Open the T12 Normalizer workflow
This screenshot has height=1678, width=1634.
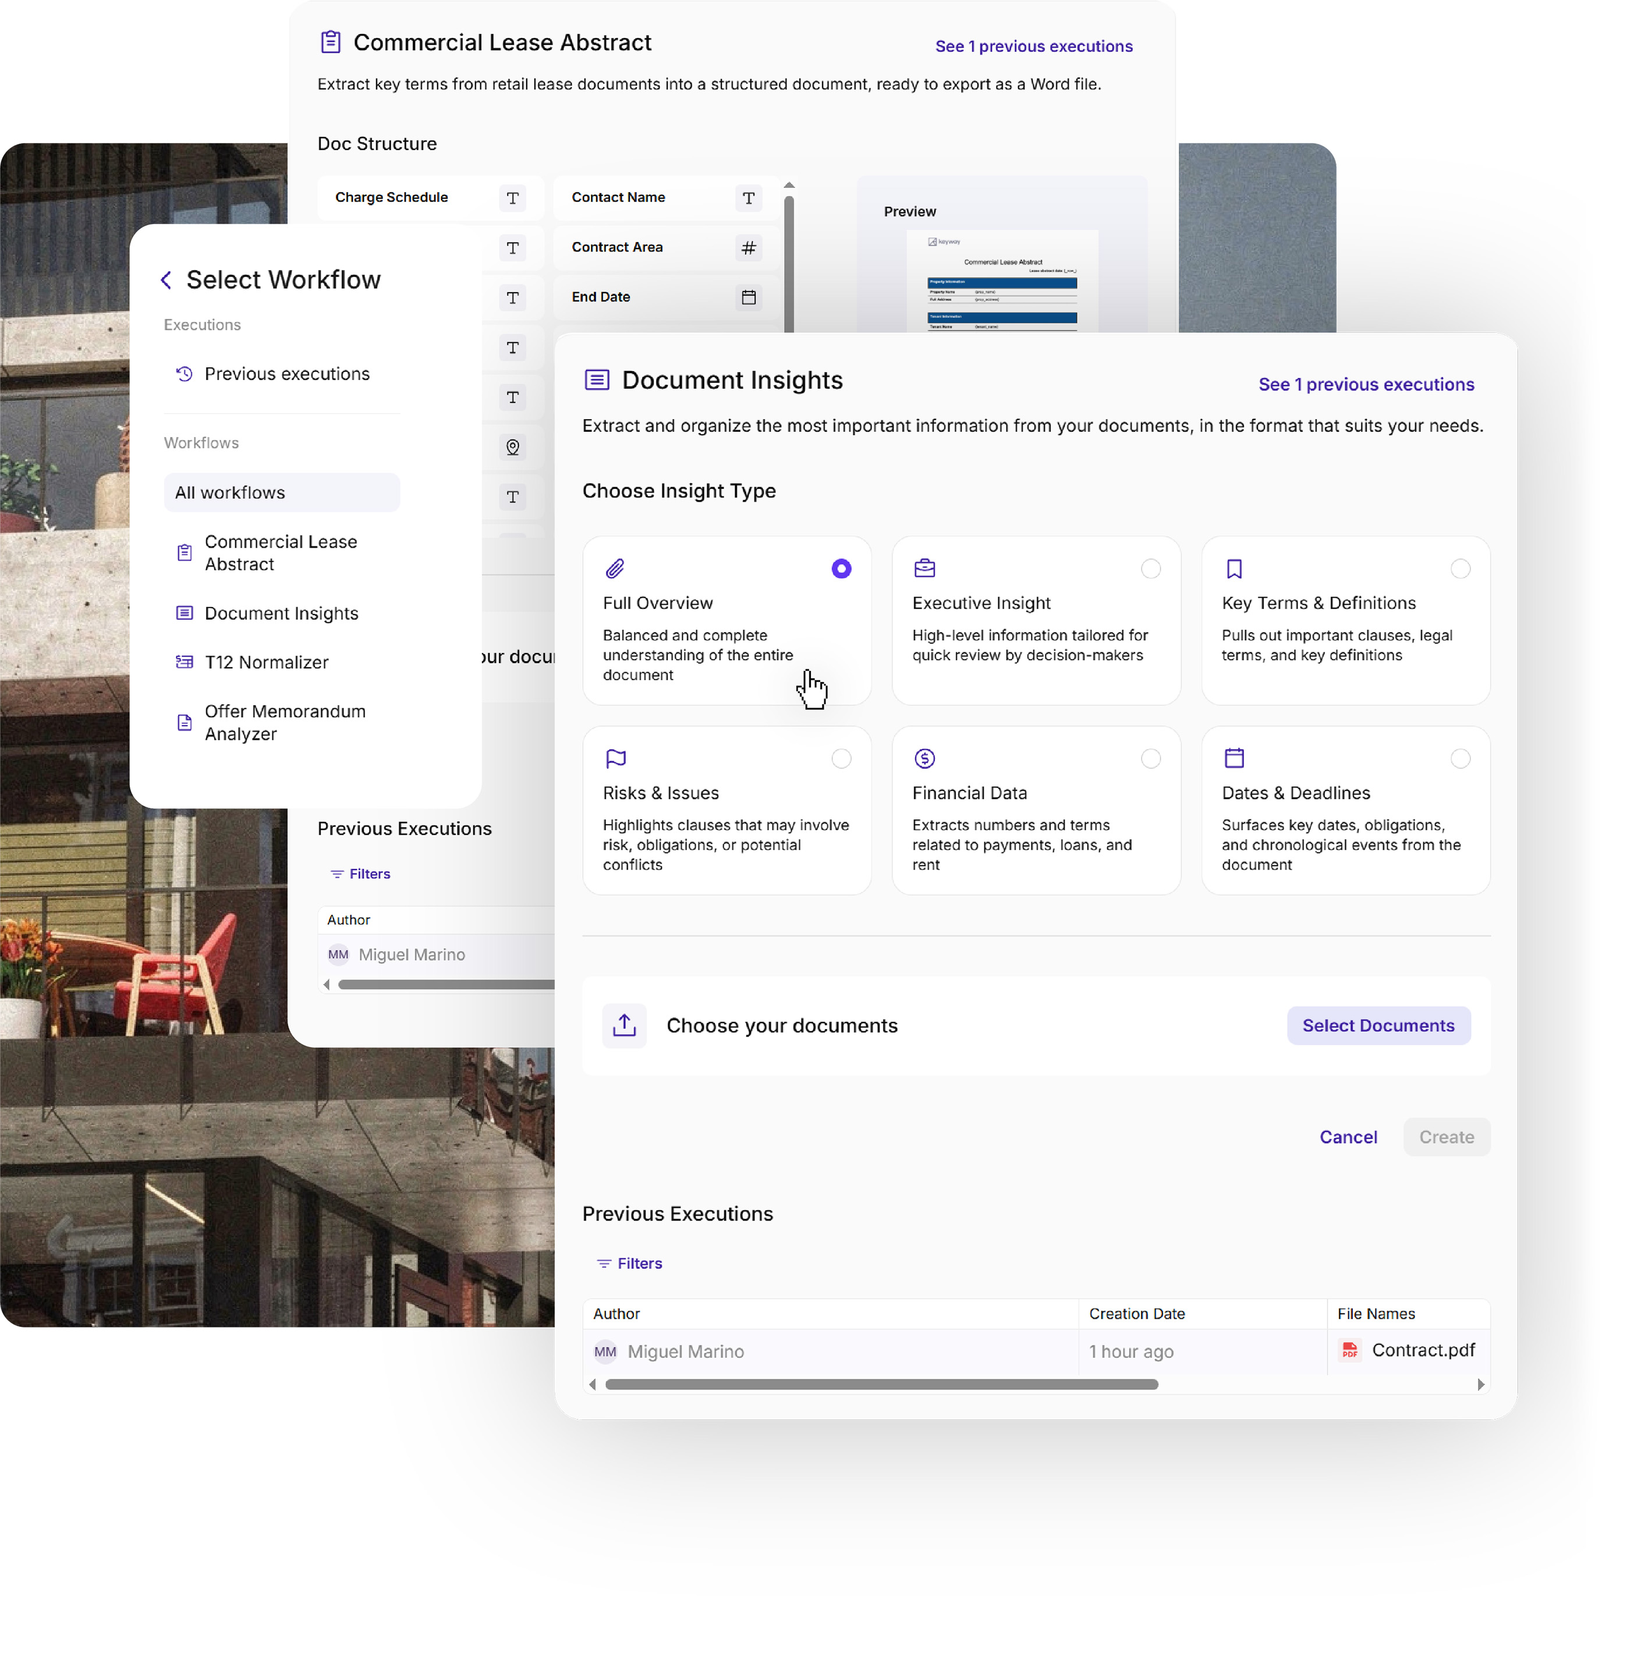266,662
